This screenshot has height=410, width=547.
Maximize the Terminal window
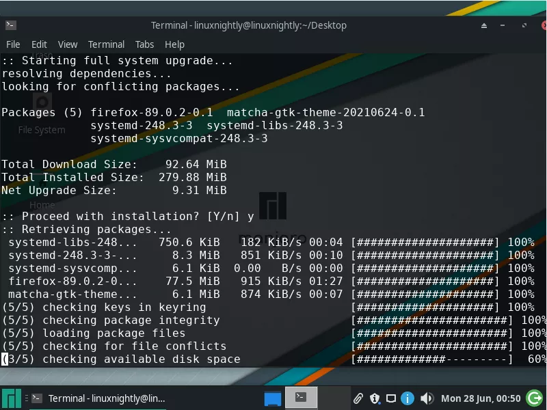[x=524, y=25]
